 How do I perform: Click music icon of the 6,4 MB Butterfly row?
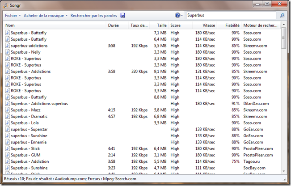pyautogui.click(x=8, y=39)
